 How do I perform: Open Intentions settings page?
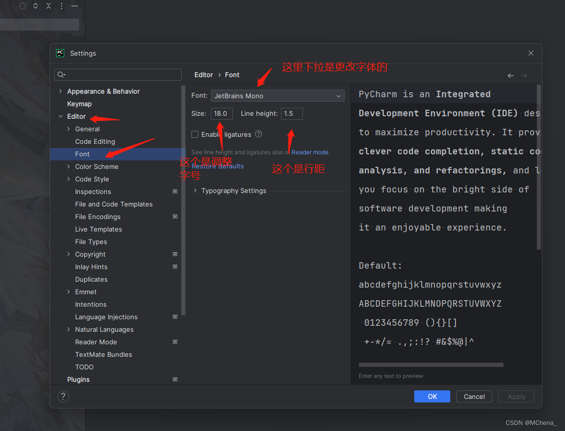coord(91,304)
